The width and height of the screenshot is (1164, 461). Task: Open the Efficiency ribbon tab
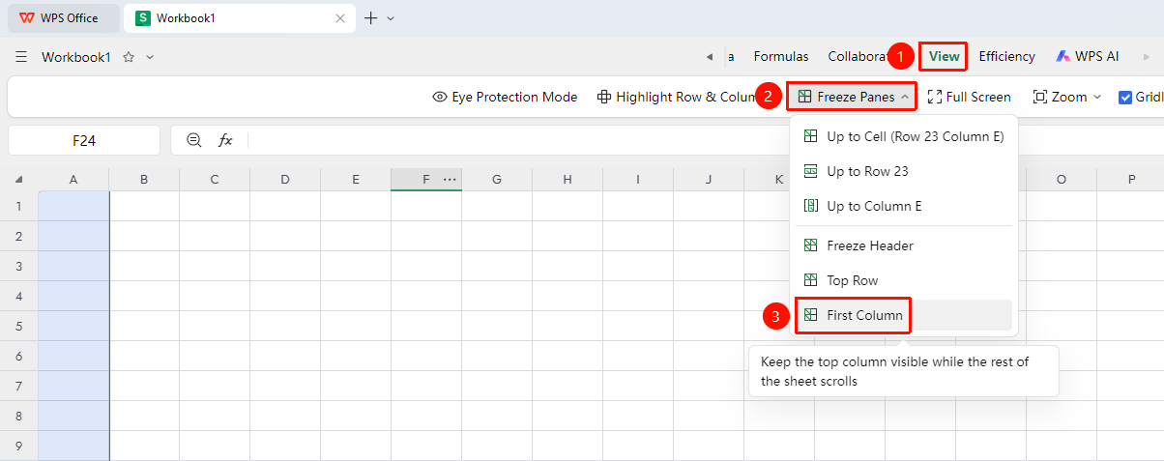pyautogui.click(x=1006, y=57)
